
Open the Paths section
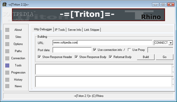[x=18, y=51]
